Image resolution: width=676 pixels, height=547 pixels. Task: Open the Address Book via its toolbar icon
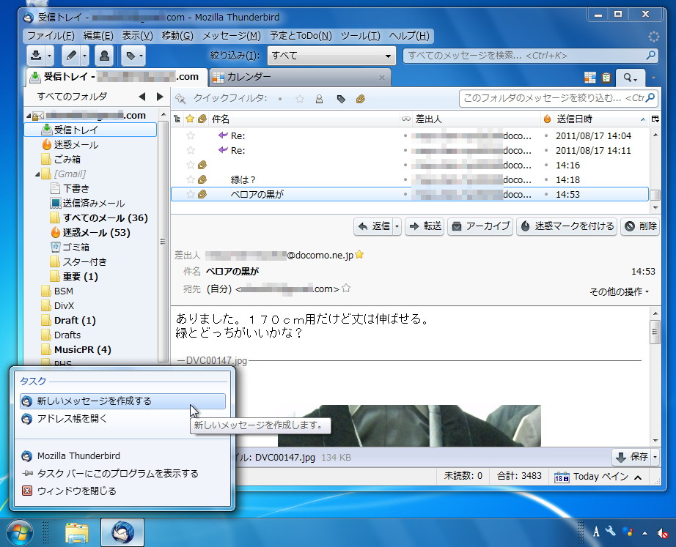point(103,55)
